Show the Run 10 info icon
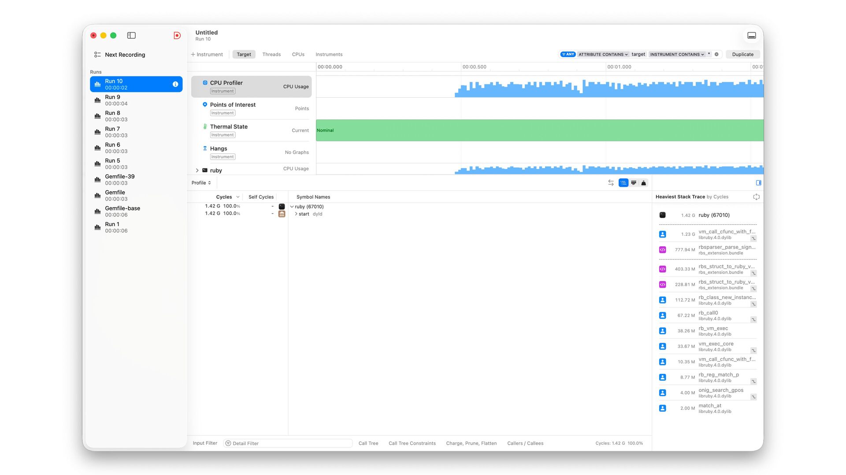Image resolution: width=846 pixels, height=475 pixels. pyautogui.click(x=175, y=84)
